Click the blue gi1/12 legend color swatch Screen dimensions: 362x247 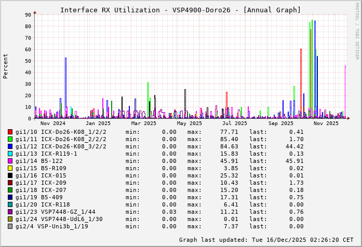point(10,146)
